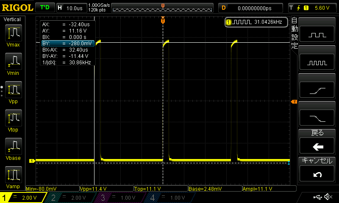
Task: Select the Vmin measurement icon
Action: (x=14, y=61)
